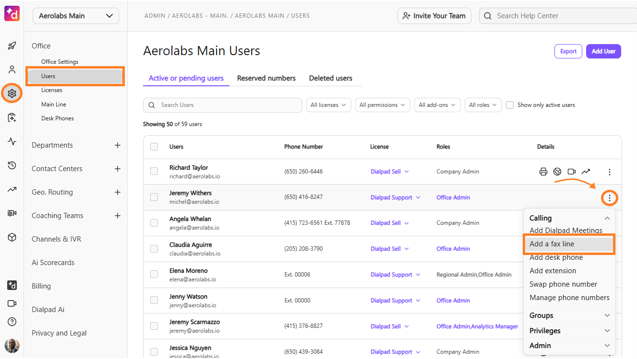
Task: Choose Add a fax line menu option
Action: [569, 244]
